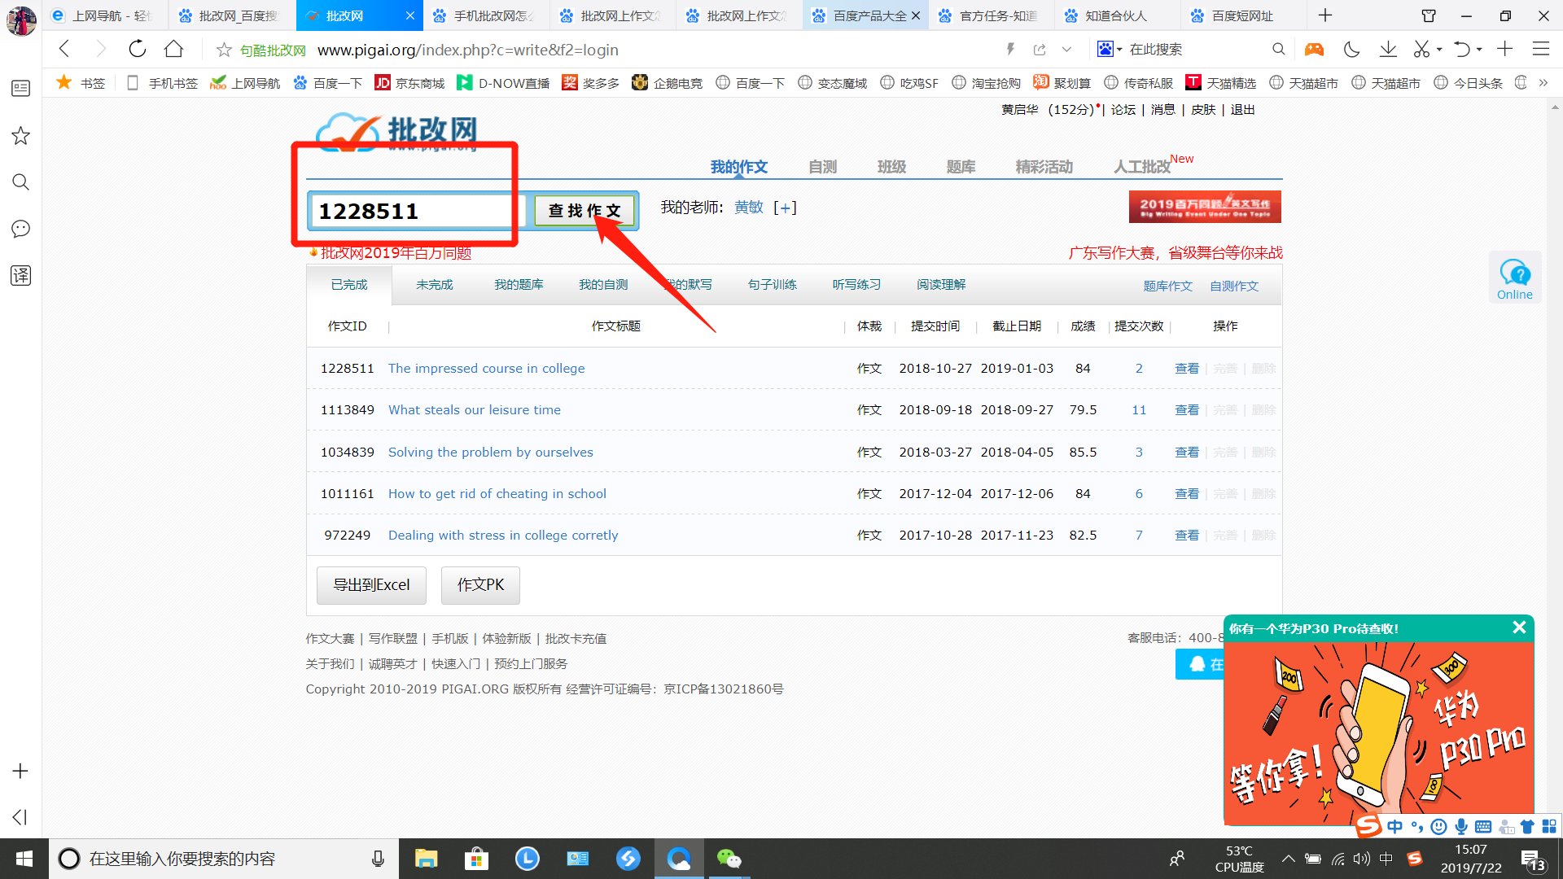
Task: Launch WeChat from the taskbar
Action: point(729,859)
